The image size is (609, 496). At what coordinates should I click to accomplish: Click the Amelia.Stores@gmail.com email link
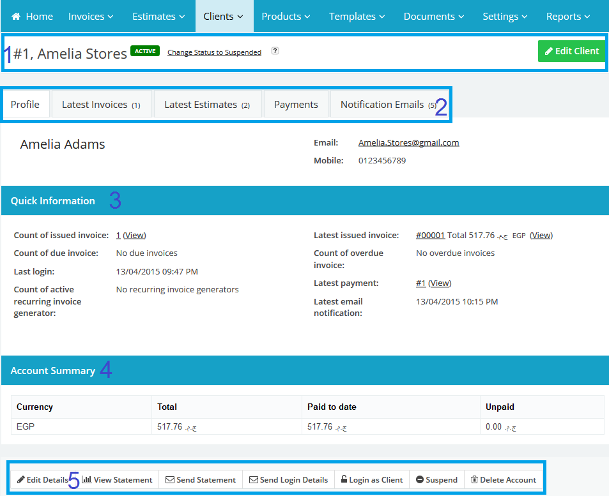pos(408,143)
